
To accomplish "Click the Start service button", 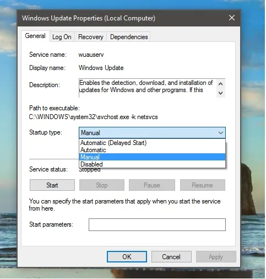I will (52, 185).
